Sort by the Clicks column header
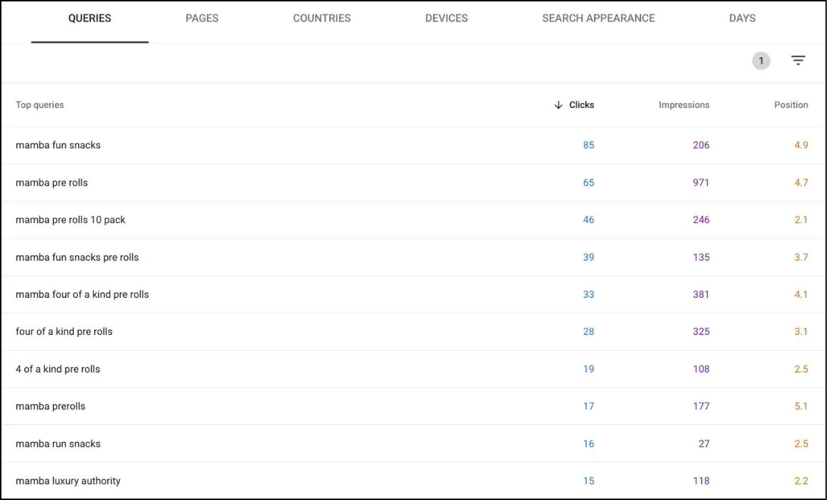 [581, 105]
